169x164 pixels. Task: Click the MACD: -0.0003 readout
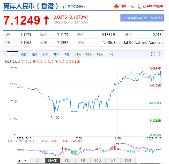tap(73, 141)
